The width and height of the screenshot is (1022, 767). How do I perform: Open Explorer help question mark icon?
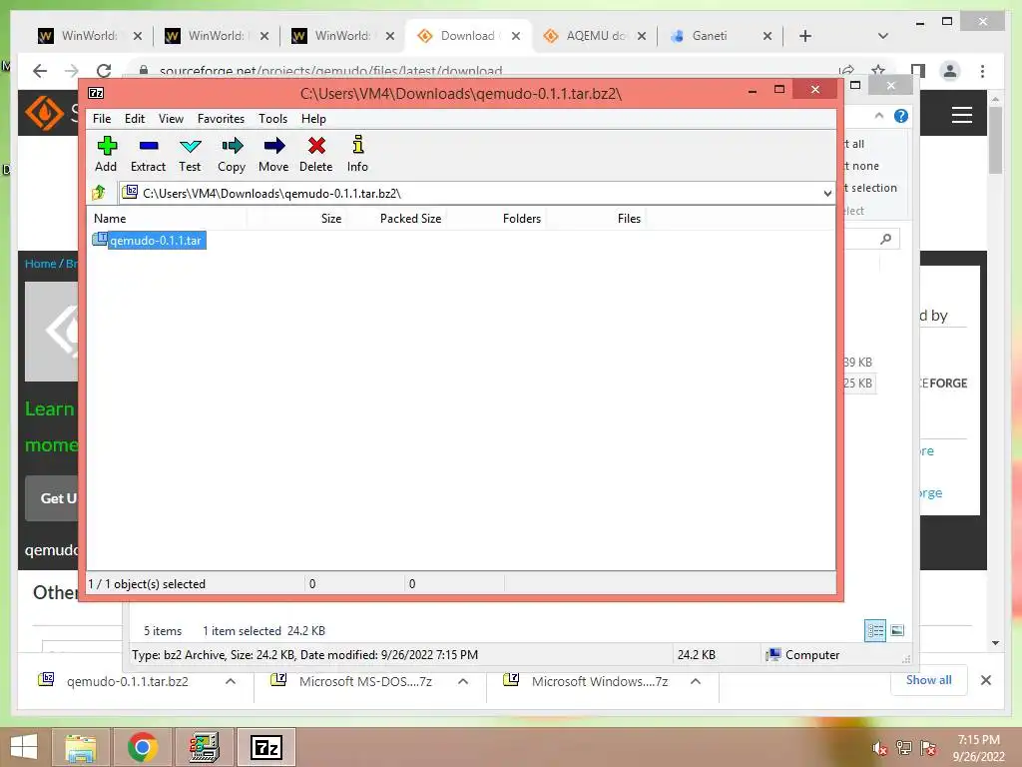click(x=901, y=116)
